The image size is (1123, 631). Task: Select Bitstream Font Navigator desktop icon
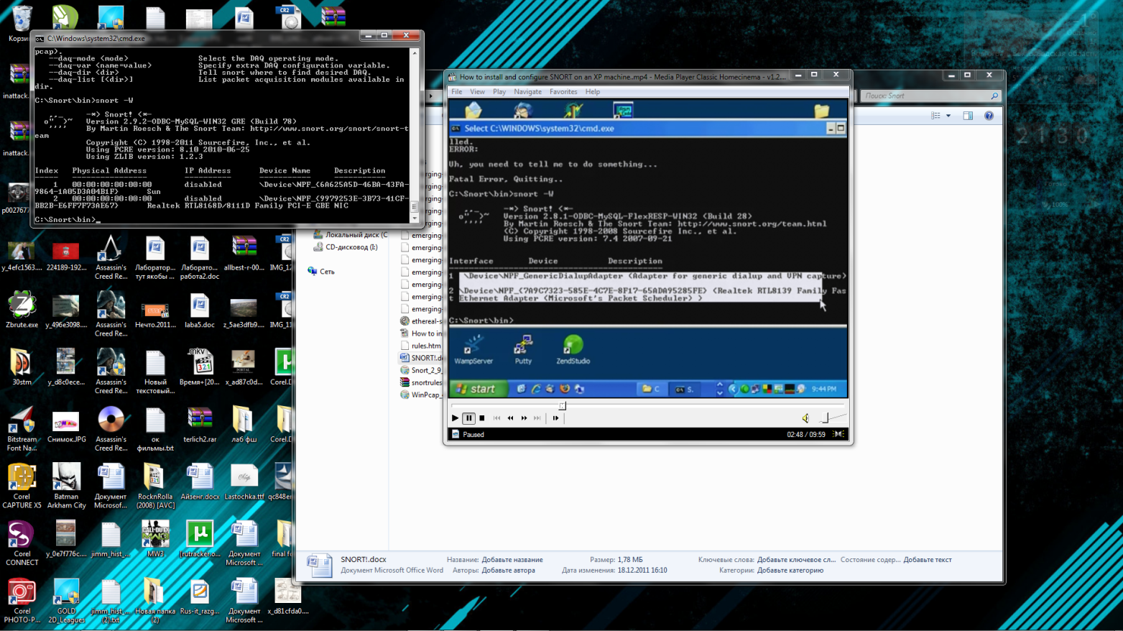(22, 429)
